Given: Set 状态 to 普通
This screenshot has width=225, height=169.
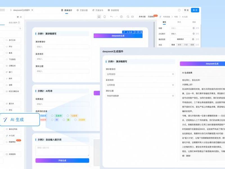Looking at the screenshot, I should 173,45.
